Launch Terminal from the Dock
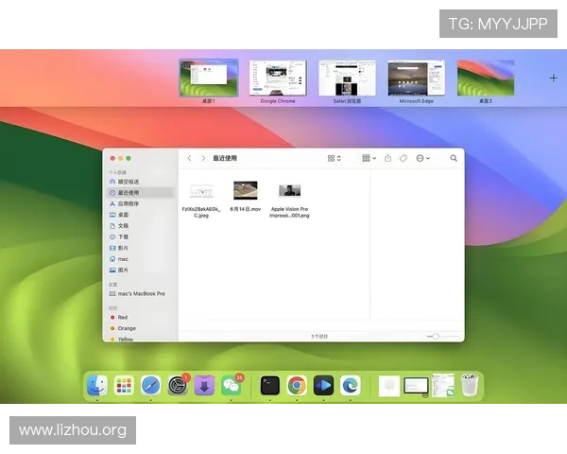This screenshot has width=567, height=454. (270, 385)
